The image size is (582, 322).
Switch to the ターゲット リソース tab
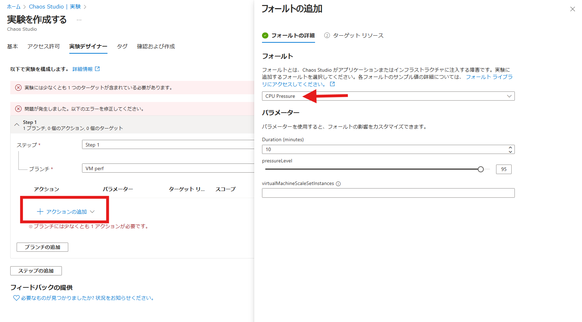tap(358, 35)
